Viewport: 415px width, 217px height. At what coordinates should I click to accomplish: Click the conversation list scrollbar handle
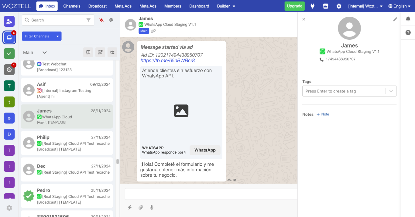click(x=118, y=161)
